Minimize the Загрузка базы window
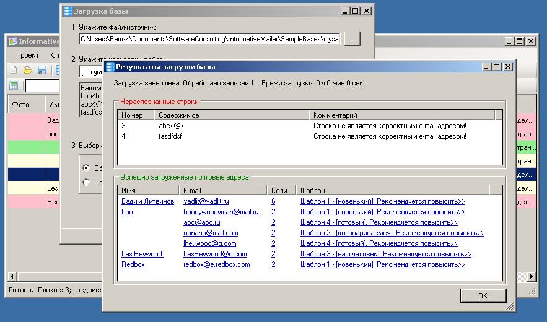This screenshot has width=547, height=322. pos(345,11)
